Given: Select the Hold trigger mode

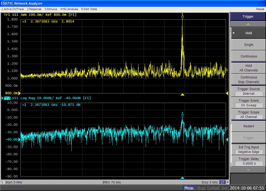Looking at the screenshot, I should tap(248, 33).
